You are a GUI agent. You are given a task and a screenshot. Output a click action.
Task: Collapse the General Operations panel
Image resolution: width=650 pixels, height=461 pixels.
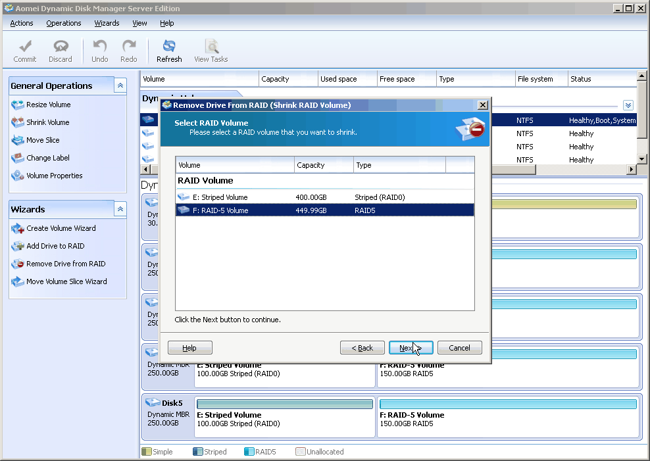point(120,85)
